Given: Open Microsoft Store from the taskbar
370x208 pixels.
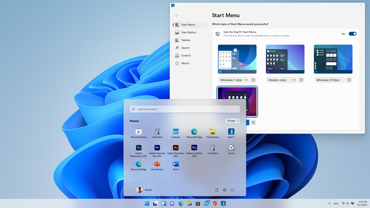Looking at the screenshot, I should pos(198,203).
